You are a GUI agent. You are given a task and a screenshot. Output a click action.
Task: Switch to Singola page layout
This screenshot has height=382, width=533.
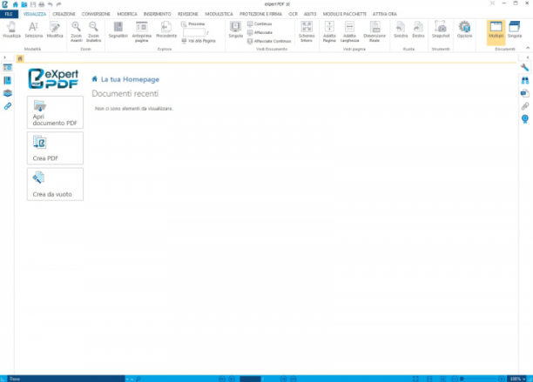[235, 30]
